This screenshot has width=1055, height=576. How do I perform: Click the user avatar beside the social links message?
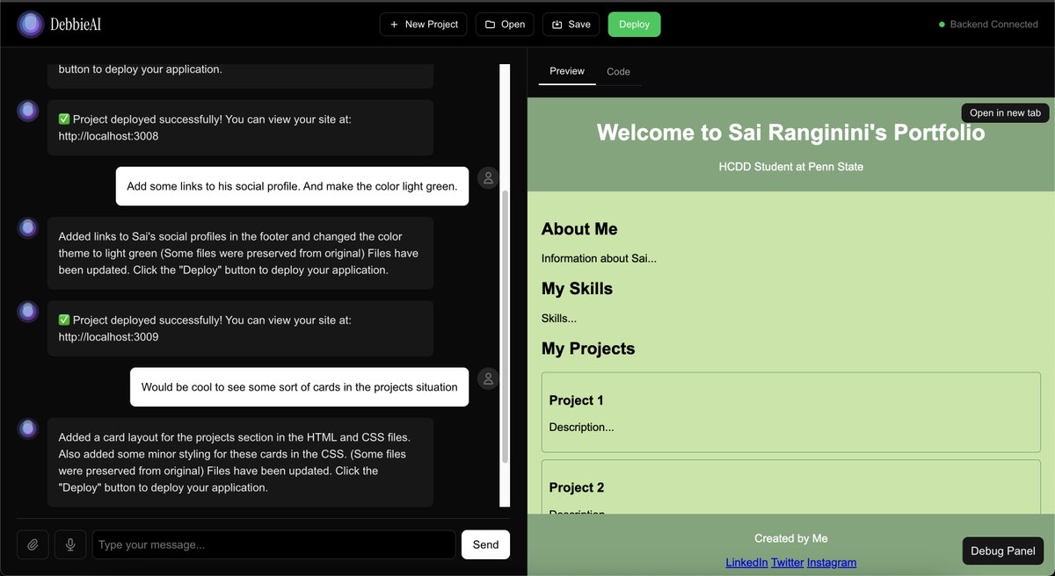point(488,178)
